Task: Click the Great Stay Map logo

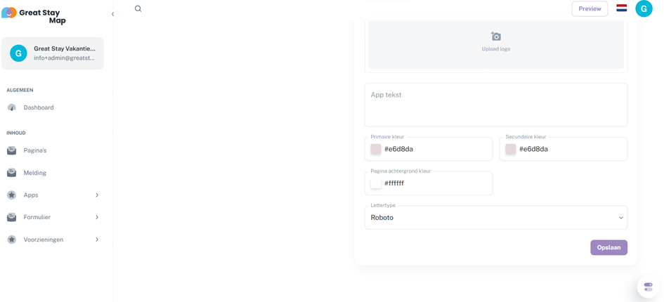Action: pos(35,16)
